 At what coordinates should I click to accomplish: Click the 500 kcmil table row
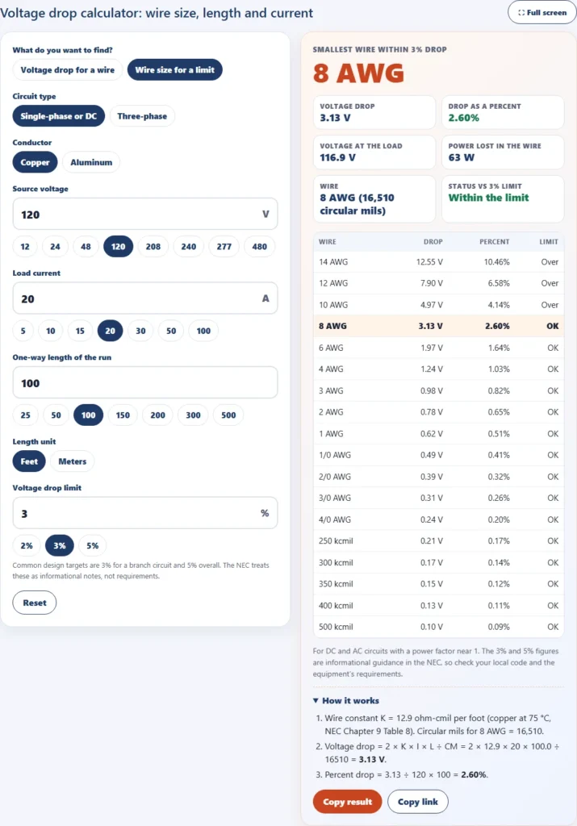pyautogui.click(x=438, y=627)
